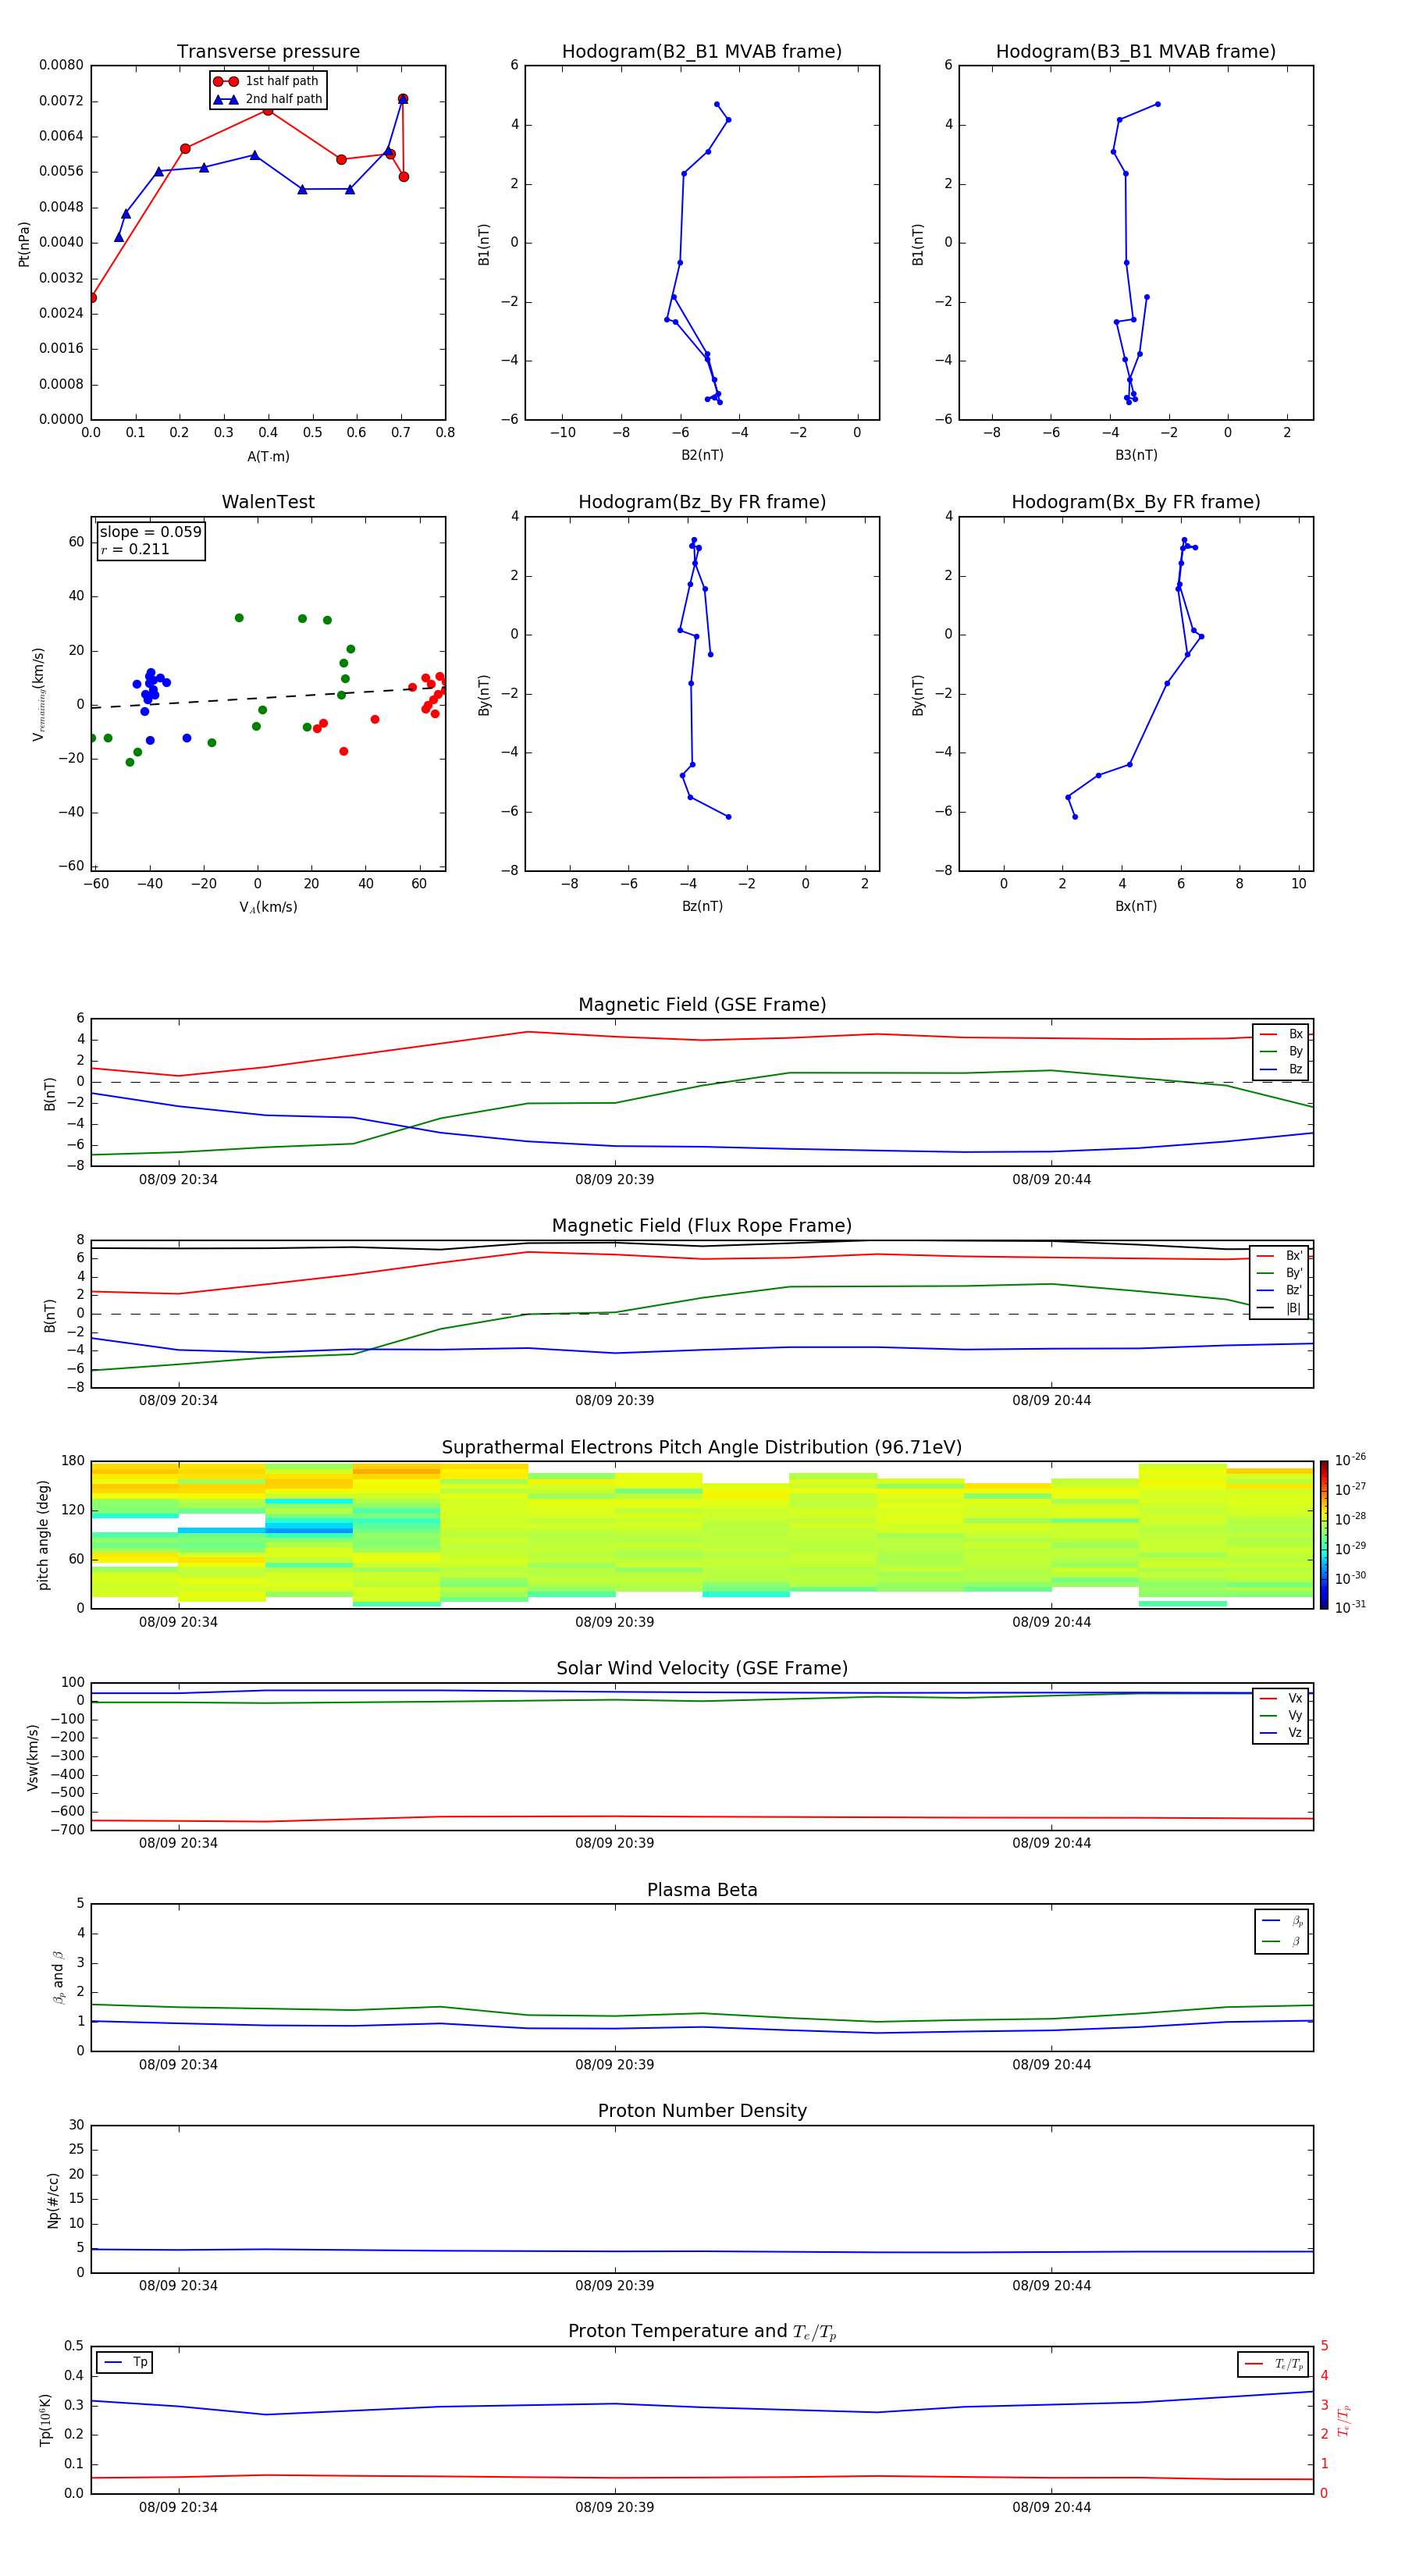Image resolution: width=1405 pixels, height=2576 pixels.
Task: Click the "B2(nT)" x-axis label
Action: (x=702, y=455)
